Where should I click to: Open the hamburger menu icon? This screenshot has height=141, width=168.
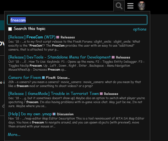(130, 6)
